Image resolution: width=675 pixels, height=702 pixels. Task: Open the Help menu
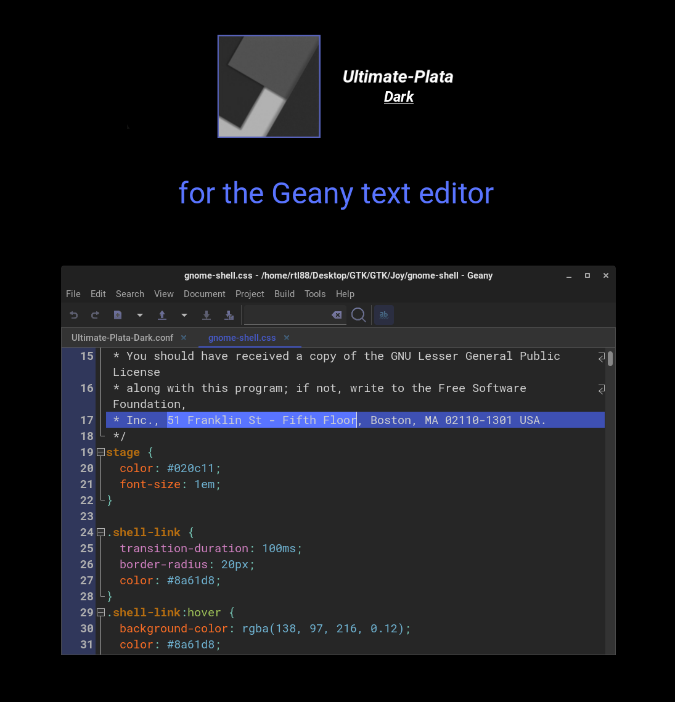[x=345, y=294]
